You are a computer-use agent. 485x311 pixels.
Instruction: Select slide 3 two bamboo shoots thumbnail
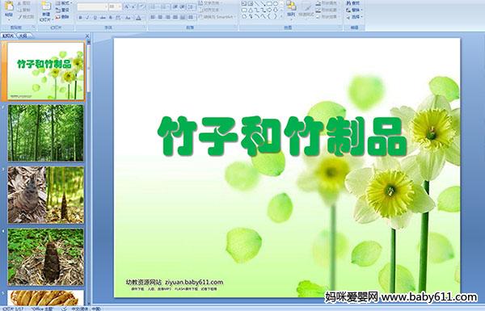[46, 195]
